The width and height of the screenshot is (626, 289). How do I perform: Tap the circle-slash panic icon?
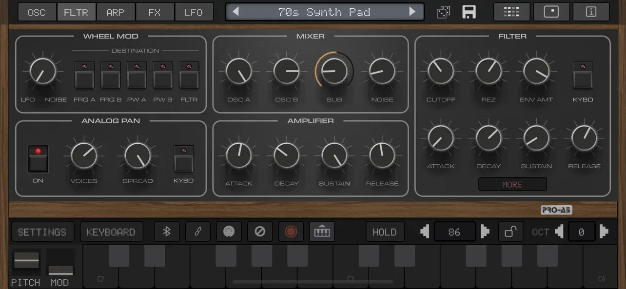coord(260,231)
